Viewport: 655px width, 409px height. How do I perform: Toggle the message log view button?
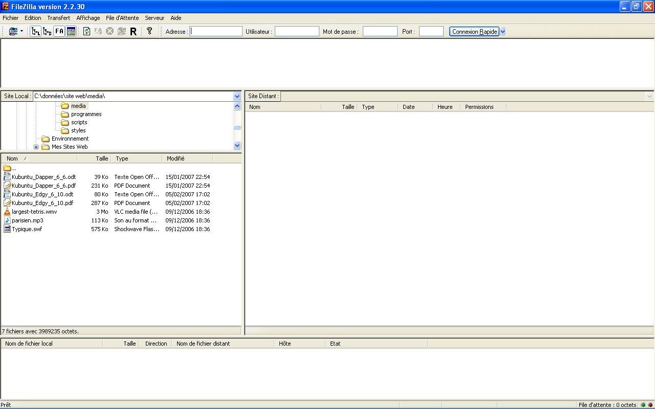[71, 31]
